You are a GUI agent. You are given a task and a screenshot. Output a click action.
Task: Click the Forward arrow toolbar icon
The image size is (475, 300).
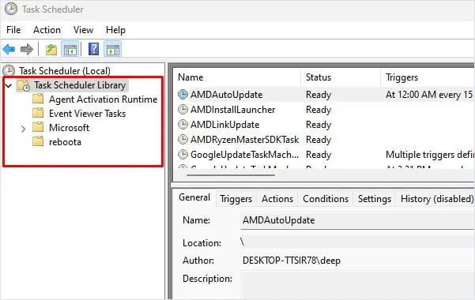27,49
